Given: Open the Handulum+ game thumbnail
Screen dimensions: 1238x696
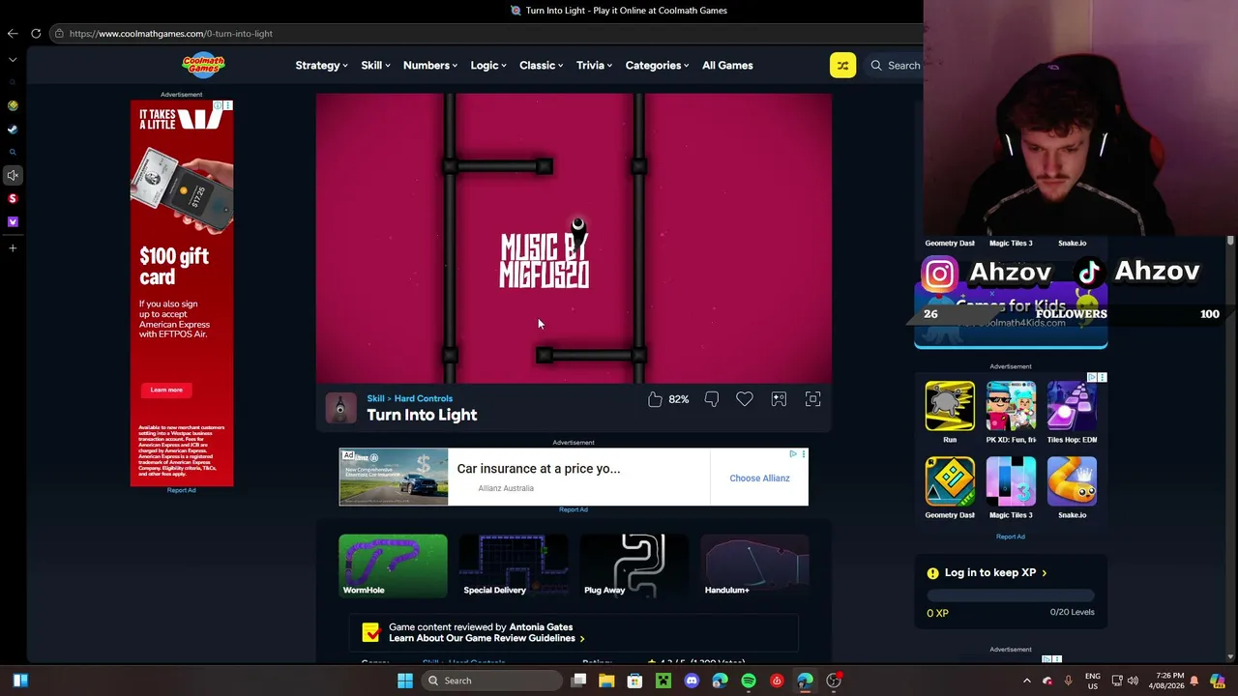Looking at the screenshot, I should [755, 565].
